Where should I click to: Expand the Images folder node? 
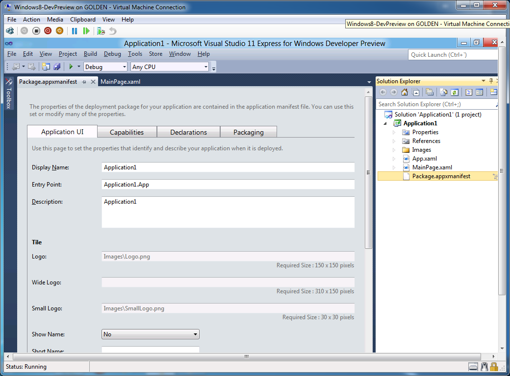point(394,150)
